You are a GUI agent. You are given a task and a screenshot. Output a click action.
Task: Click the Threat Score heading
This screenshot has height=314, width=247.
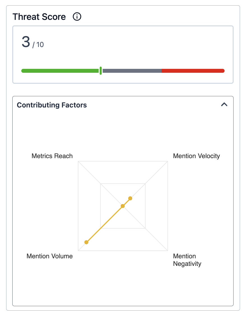(x=39, y=17)
